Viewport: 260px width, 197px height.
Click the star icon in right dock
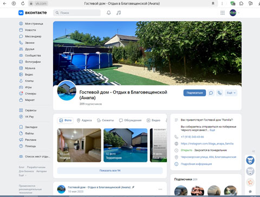click(x=250, y=182)
